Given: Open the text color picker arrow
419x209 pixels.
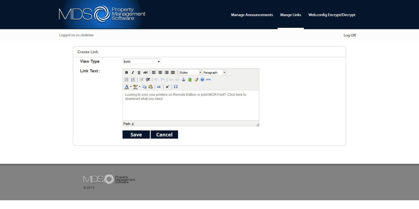Looking at the screenshot, I should (x=130, y=86).
